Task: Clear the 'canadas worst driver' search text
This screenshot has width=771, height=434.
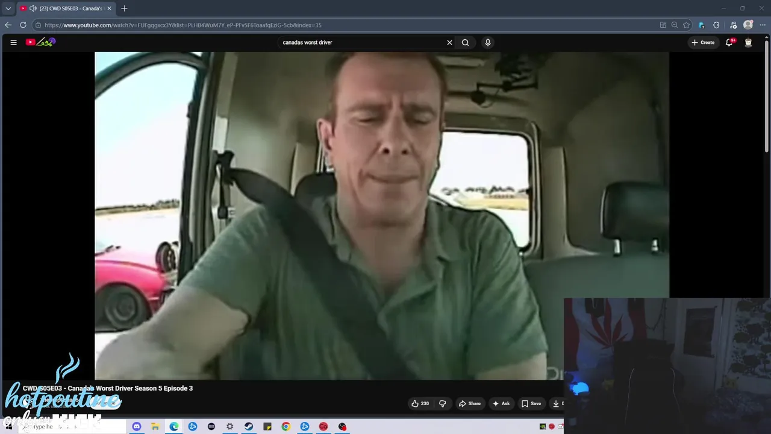Action: pos(449,42)
